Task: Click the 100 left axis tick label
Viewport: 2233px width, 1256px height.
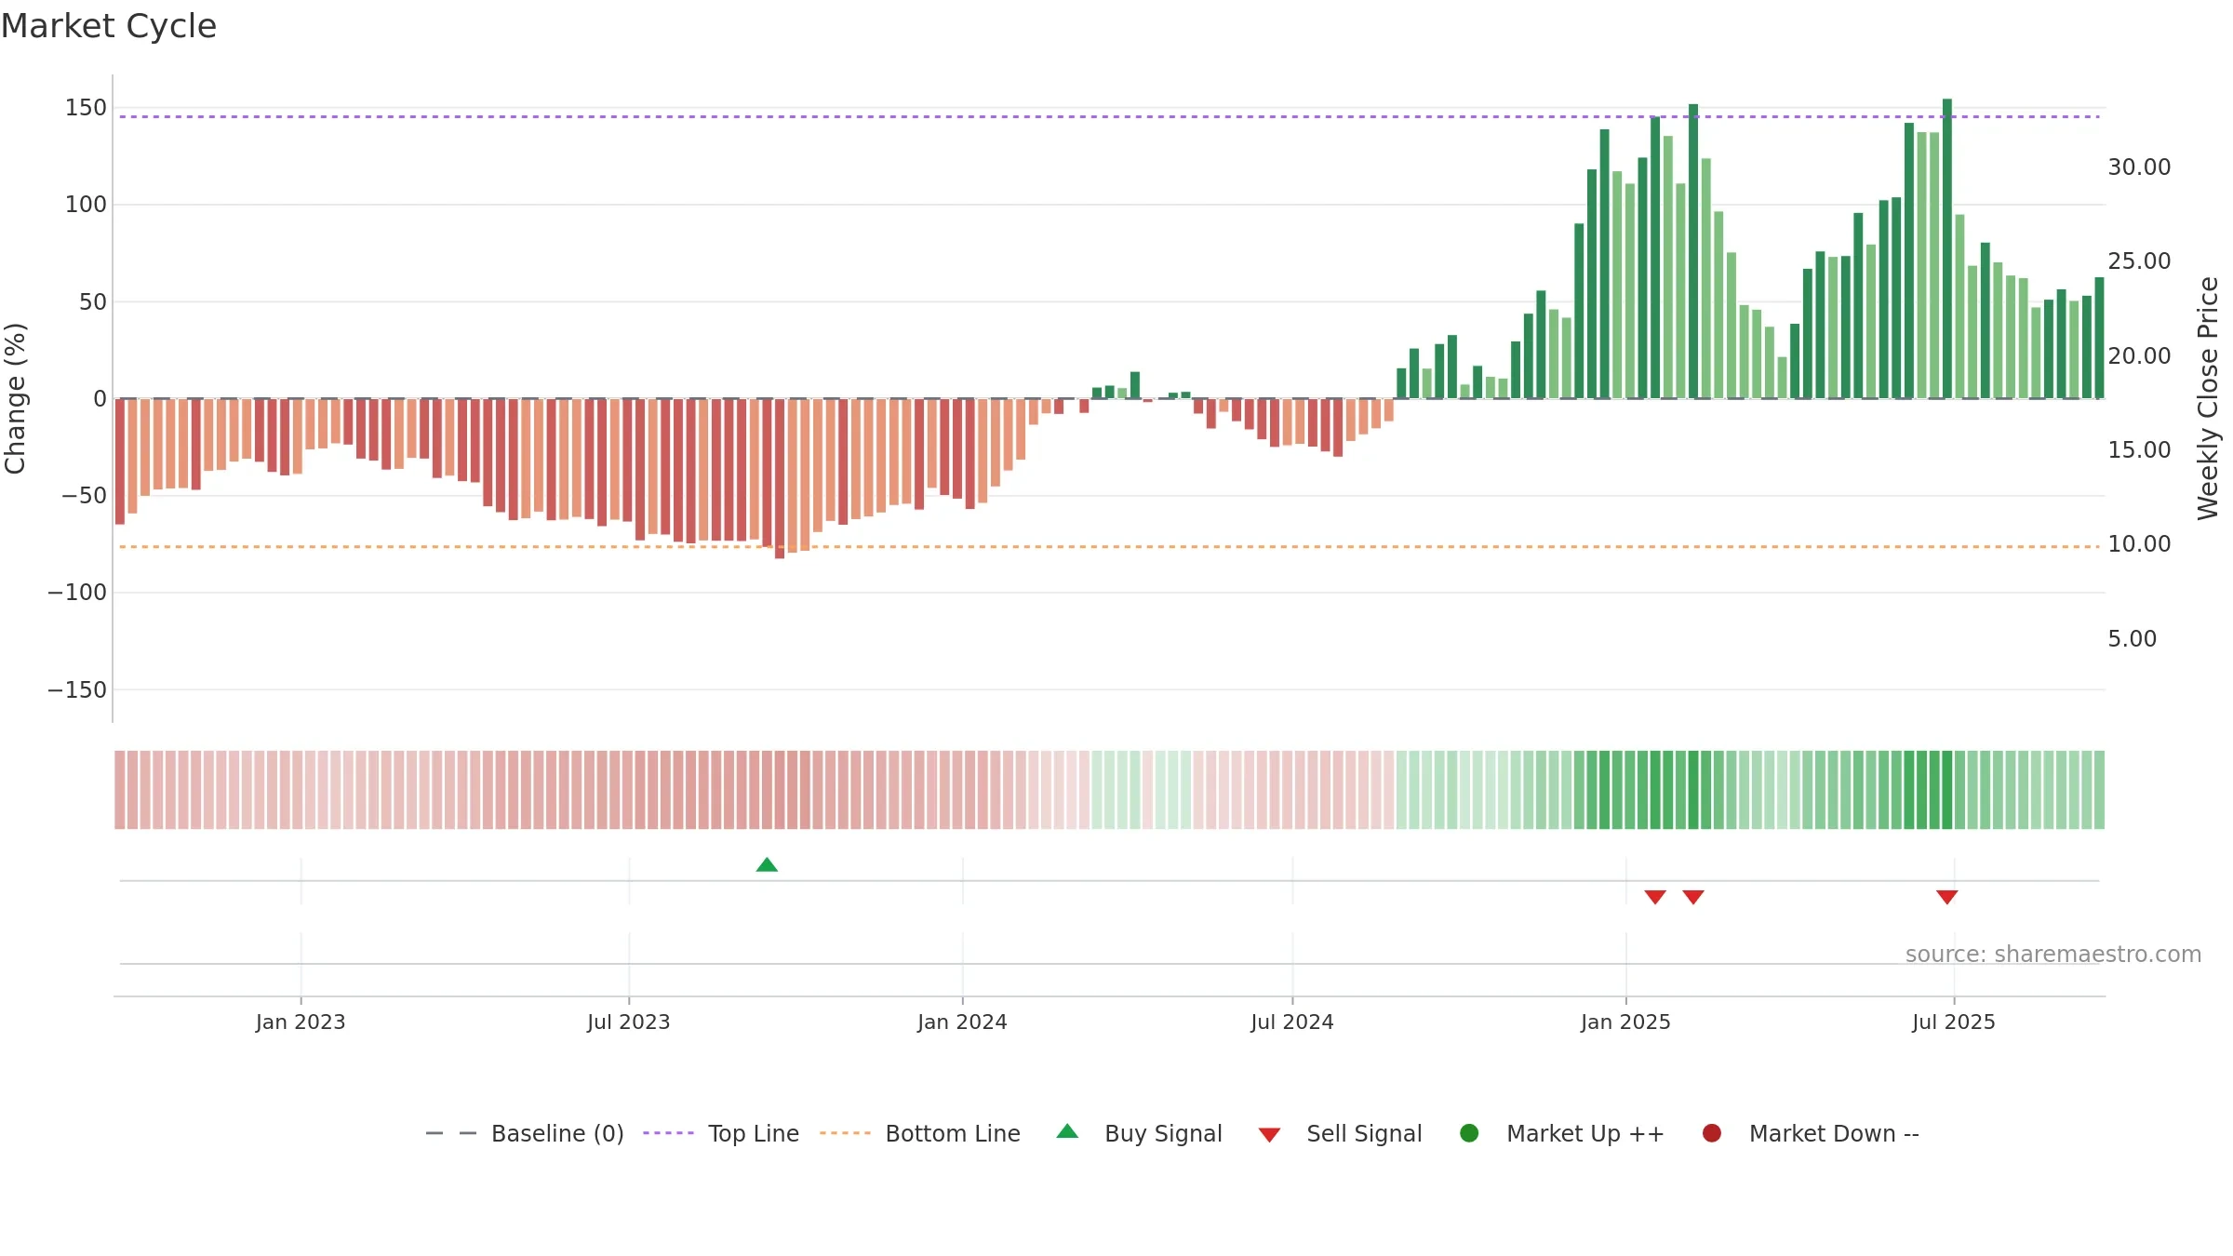Action: 86,205
